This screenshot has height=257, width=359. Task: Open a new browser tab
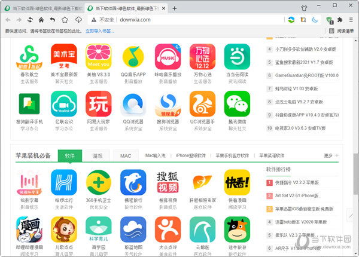(x=175, y=8)
